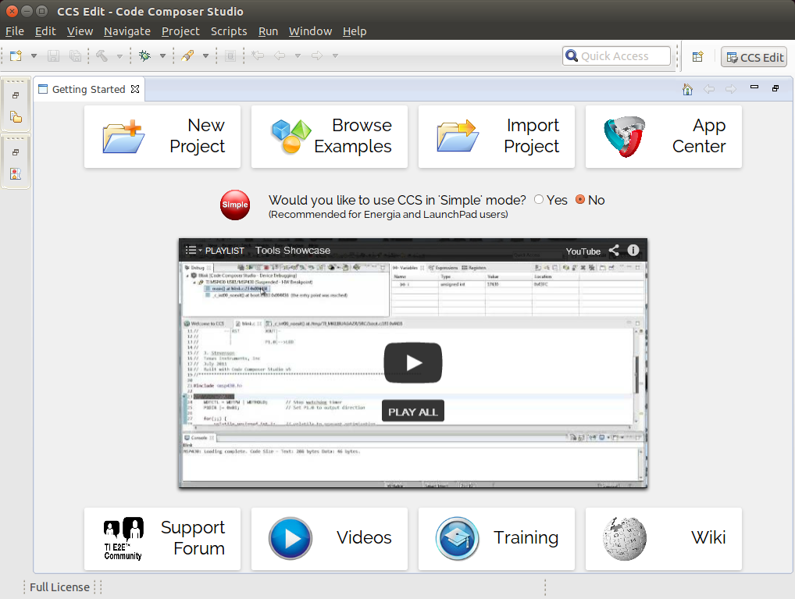Expand the New toolbar dropdown arrow
This screenshot has width=795, height=599.
tap(34, 56)
